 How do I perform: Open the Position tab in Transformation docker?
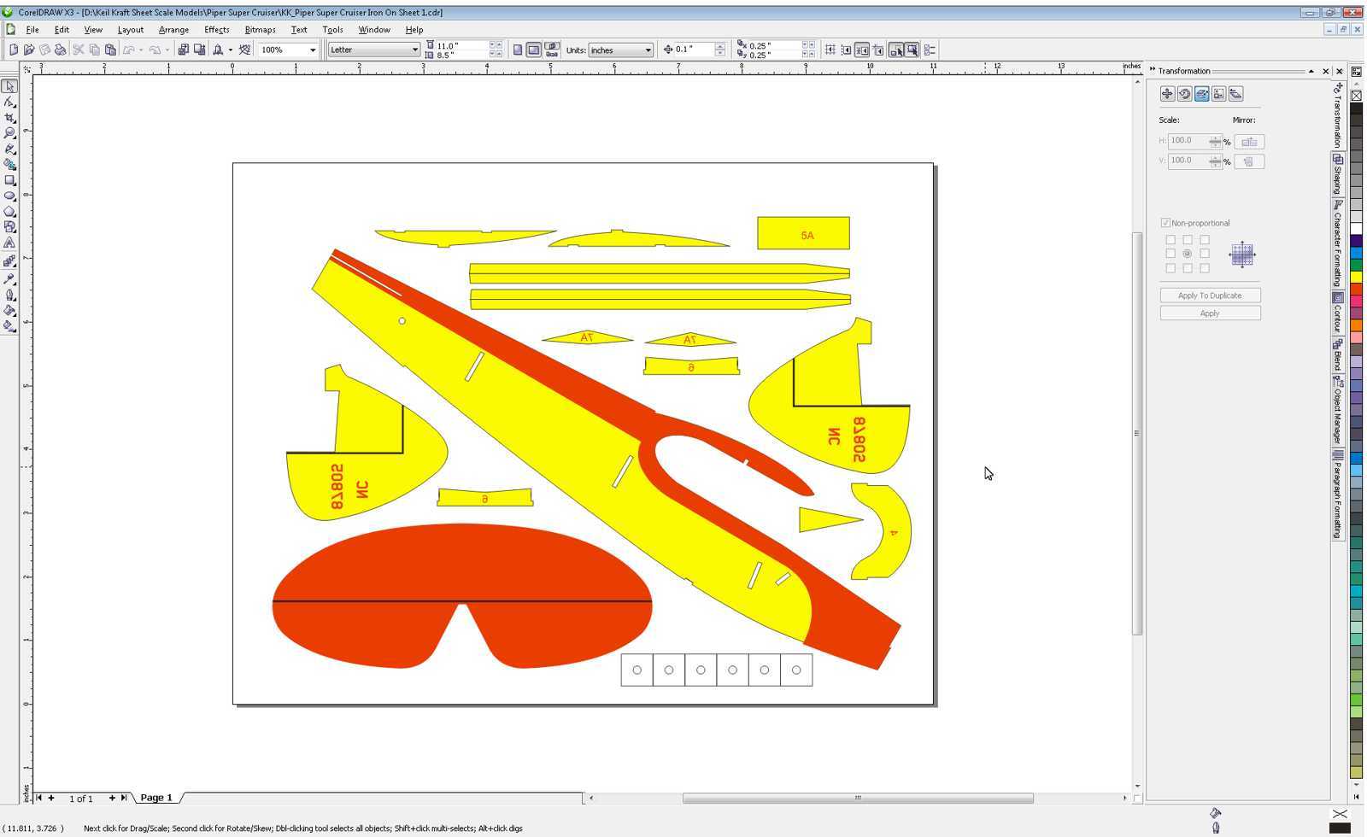(1167, 94)
